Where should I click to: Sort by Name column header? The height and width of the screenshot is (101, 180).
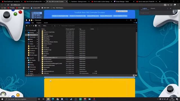pyautogui.click(x=53, y=29)
